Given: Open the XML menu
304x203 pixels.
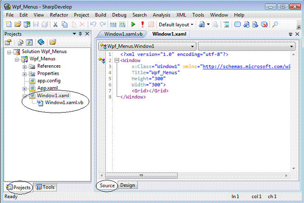Looking at the screenshot, I should click(181, 15).
